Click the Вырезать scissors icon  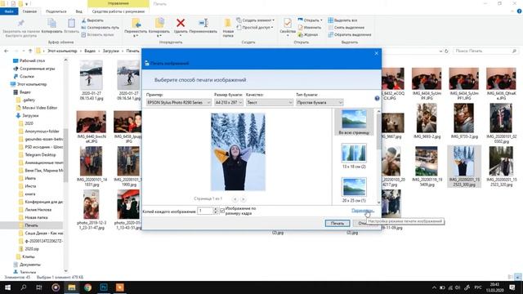(x=83, y=20)
